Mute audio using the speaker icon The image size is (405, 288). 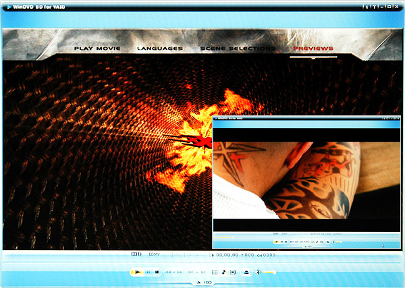click(x=257, y=272)
